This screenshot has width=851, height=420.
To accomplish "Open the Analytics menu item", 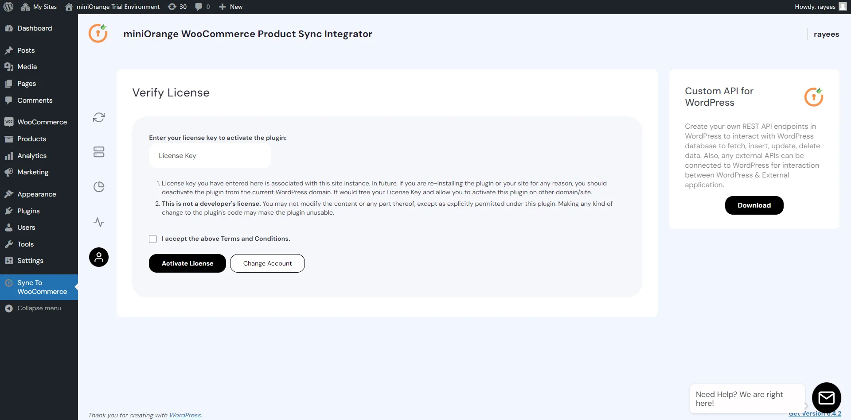I will [39, 156].
